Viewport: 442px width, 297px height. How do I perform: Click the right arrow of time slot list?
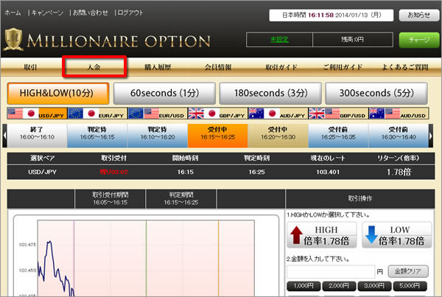coord(431,136)
